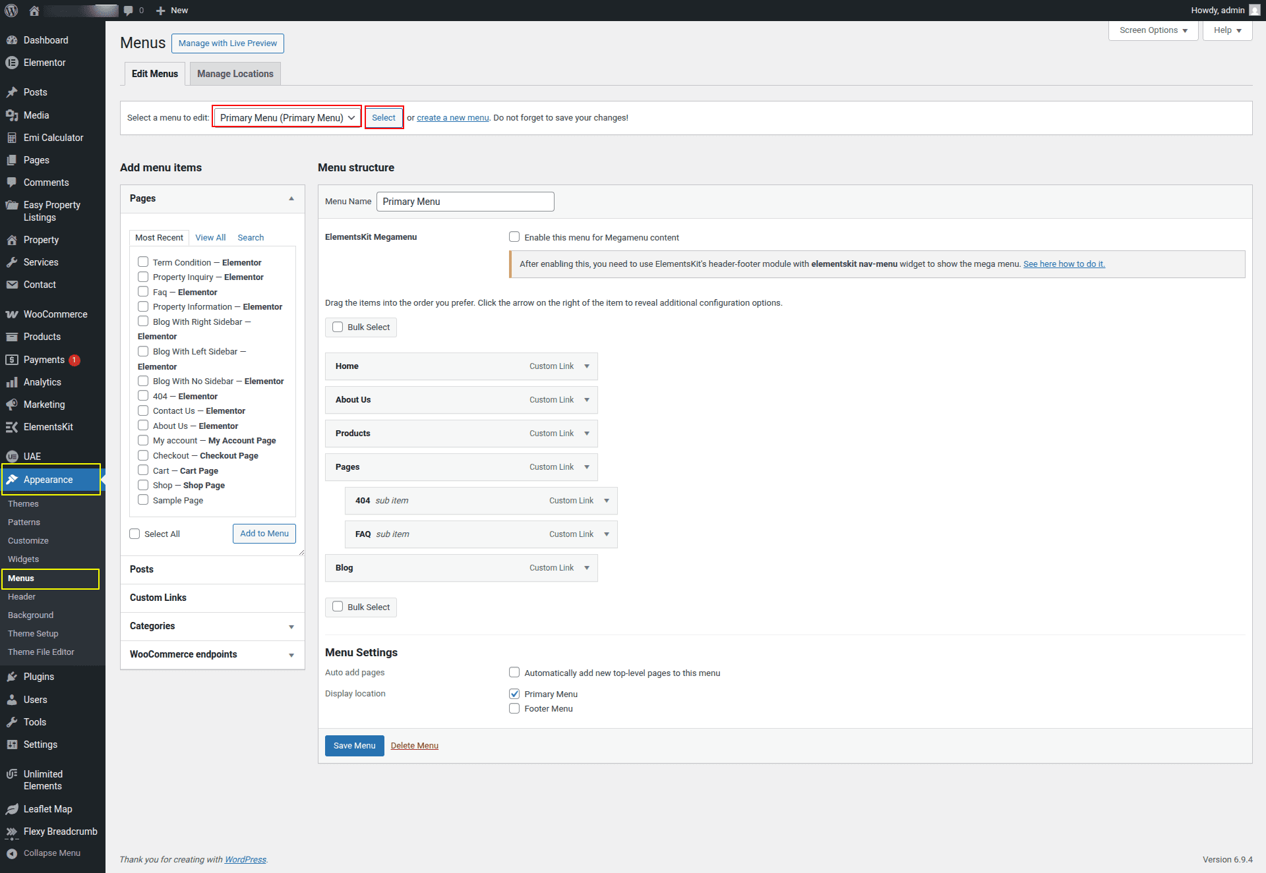The height and width of the screenshot is (873, 1266).
Task: Switch to View All pages tab
Action: point(210,238)
